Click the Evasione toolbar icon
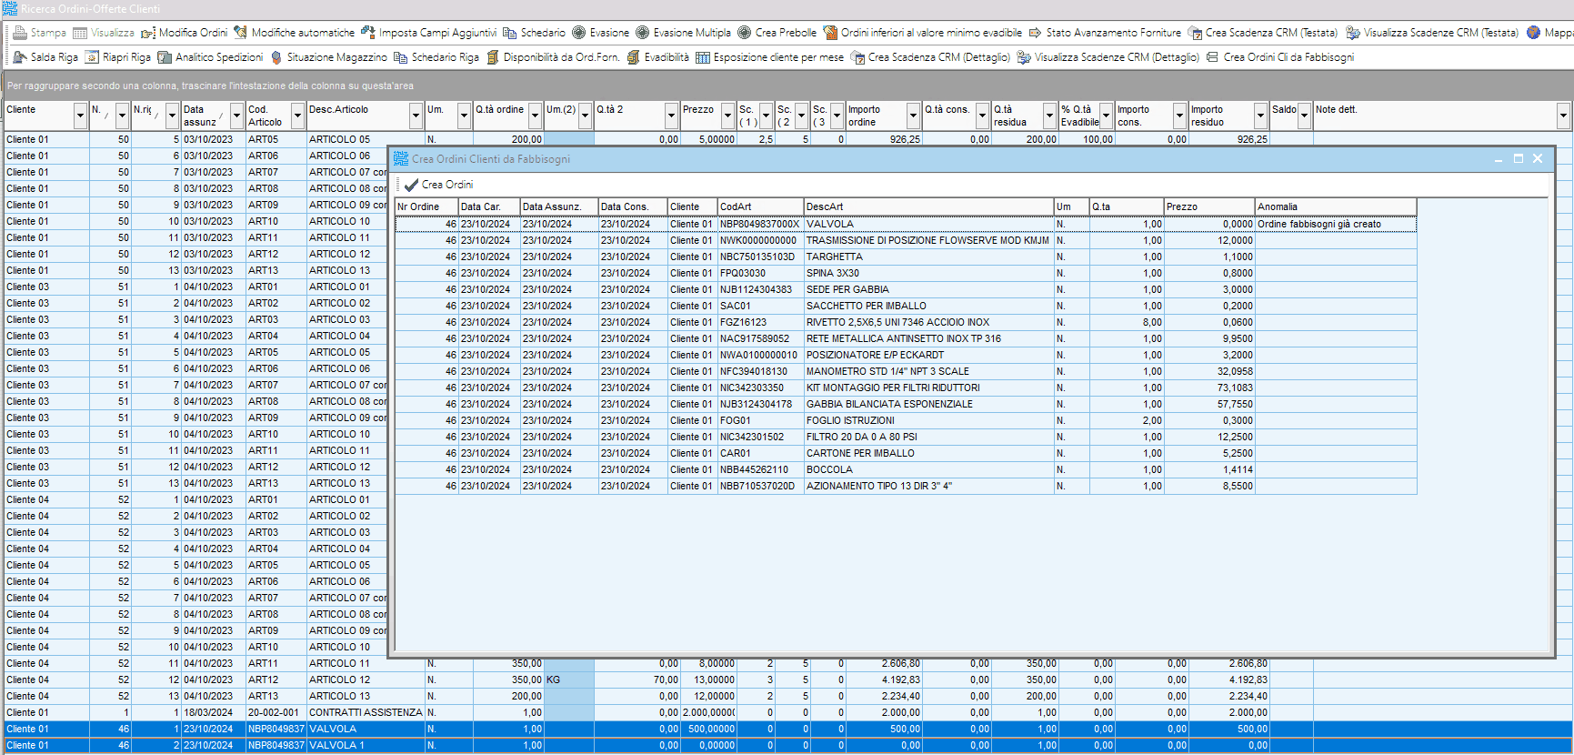The width and height of the screenshot is (1574, 755). (579, 33)
